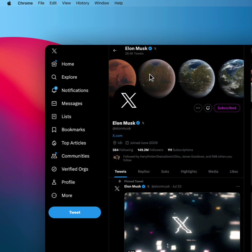The image size is (252, 252).
Task: Click the Verified Orgs label
Action: click(75, 169)
